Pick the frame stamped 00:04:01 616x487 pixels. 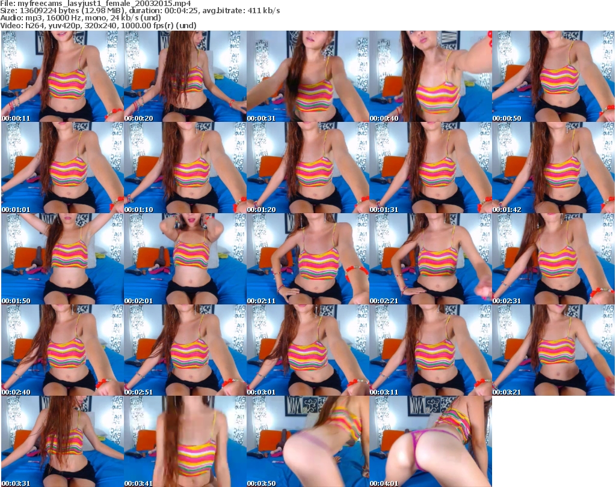point(431,441)
